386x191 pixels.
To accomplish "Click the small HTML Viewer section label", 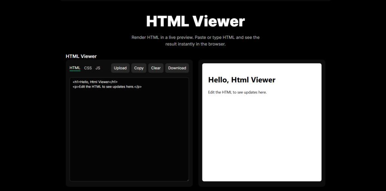I will pos(81,57).
